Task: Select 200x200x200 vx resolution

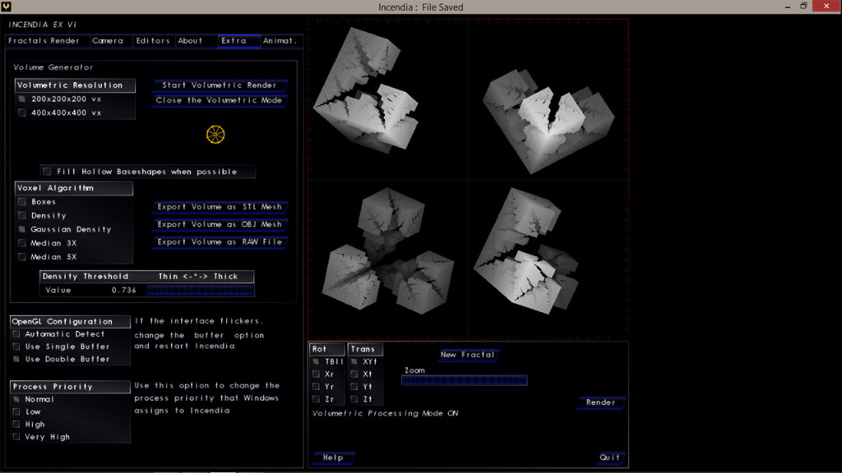Action: 22,99
